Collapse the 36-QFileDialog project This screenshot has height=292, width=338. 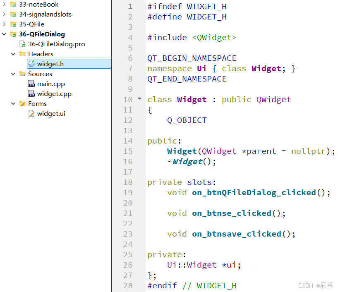(x=4, y=34)
